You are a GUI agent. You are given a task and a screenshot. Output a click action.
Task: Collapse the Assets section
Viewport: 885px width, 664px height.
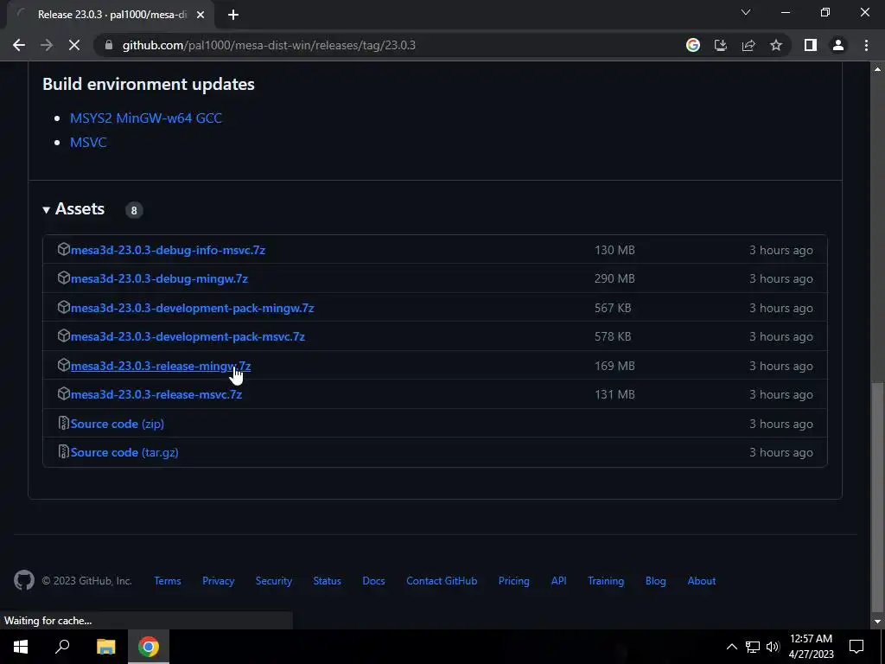73,209
